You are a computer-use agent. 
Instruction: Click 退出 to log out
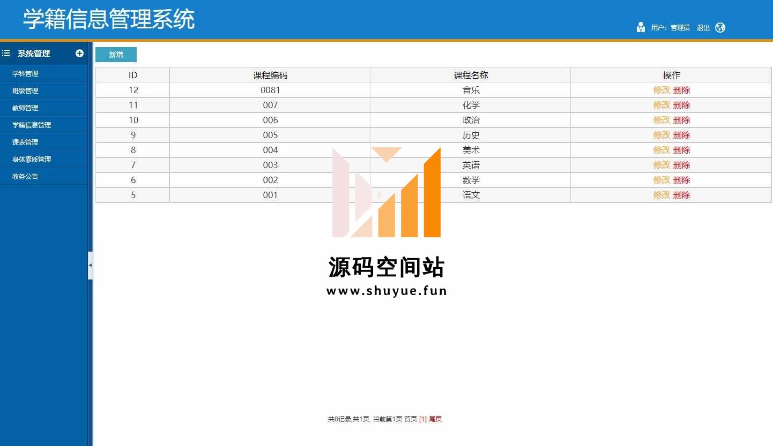tap(703, 28)
